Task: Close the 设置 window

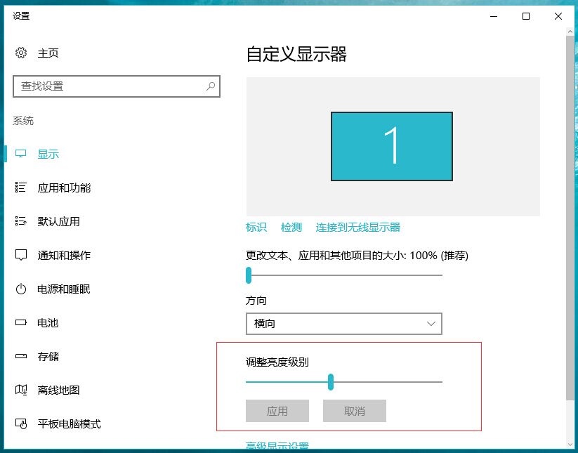Action: [x=558, y=16]
